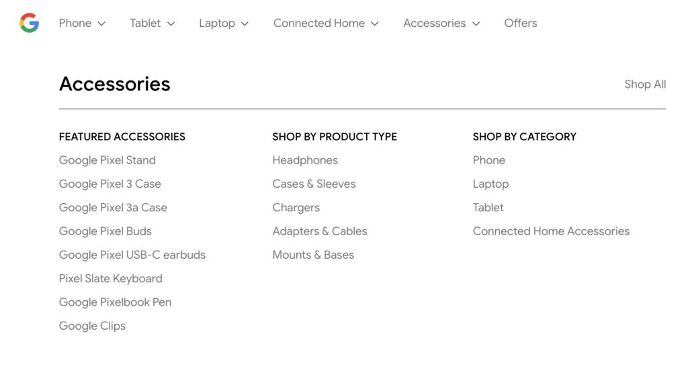
Task: Choose Google Pixelbook Pen
Action: (x=115, y=302)
